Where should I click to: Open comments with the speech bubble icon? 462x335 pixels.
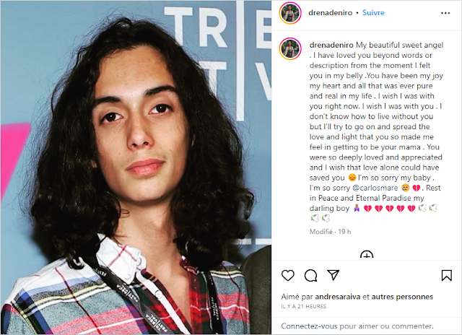[x=310, y=276]
